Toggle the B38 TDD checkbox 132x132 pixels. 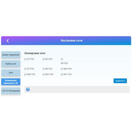click(26, 75)
